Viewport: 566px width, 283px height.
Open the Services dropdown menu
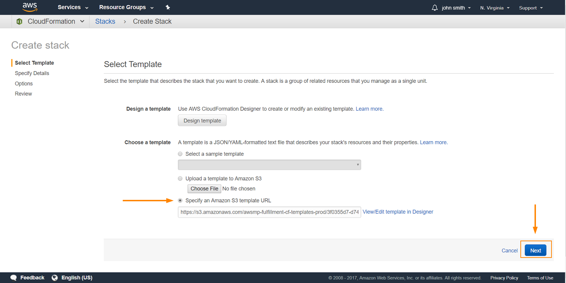click(x=73, y=7)
